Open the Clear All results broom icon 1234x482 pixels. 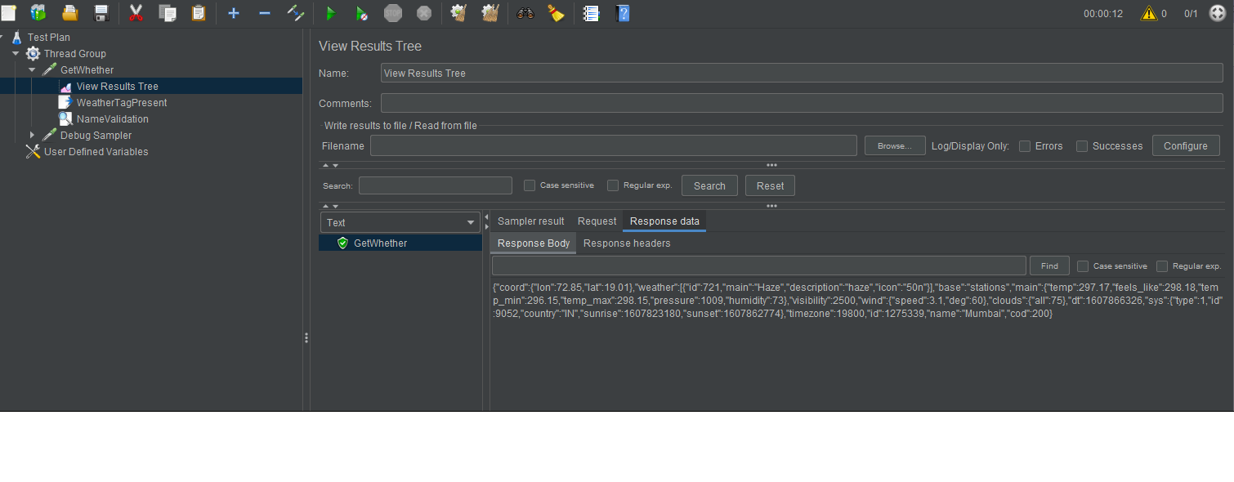[490, 13]
